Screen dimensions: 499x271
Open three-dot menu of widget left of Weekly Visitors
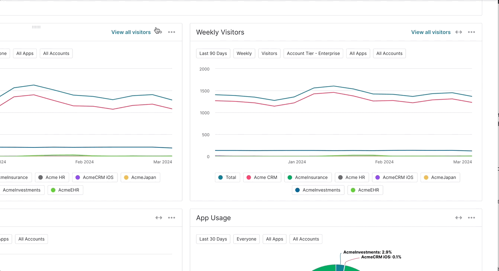[x=171, y=32]
